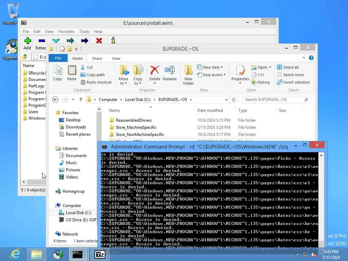
Task: Click the File Explorer taskbar icon
Action: pos(37,254)
